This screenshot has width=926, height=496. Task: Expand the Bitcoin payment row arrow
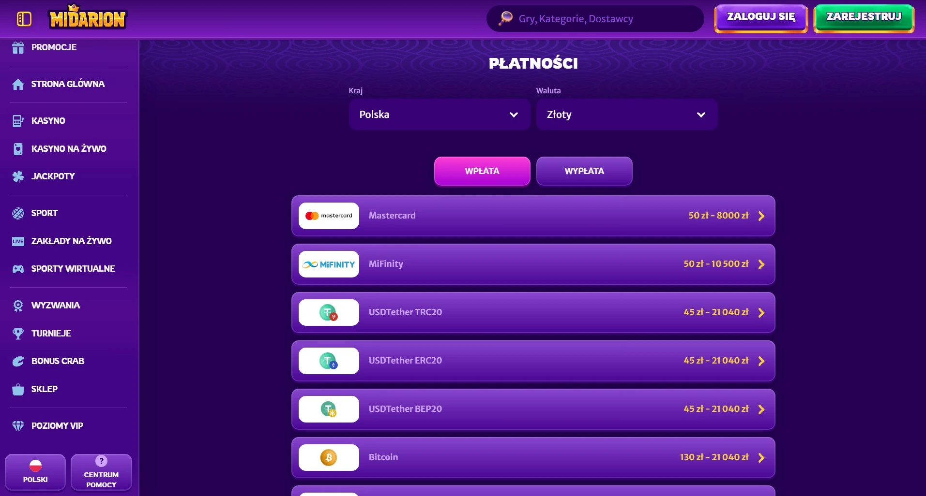761,458
